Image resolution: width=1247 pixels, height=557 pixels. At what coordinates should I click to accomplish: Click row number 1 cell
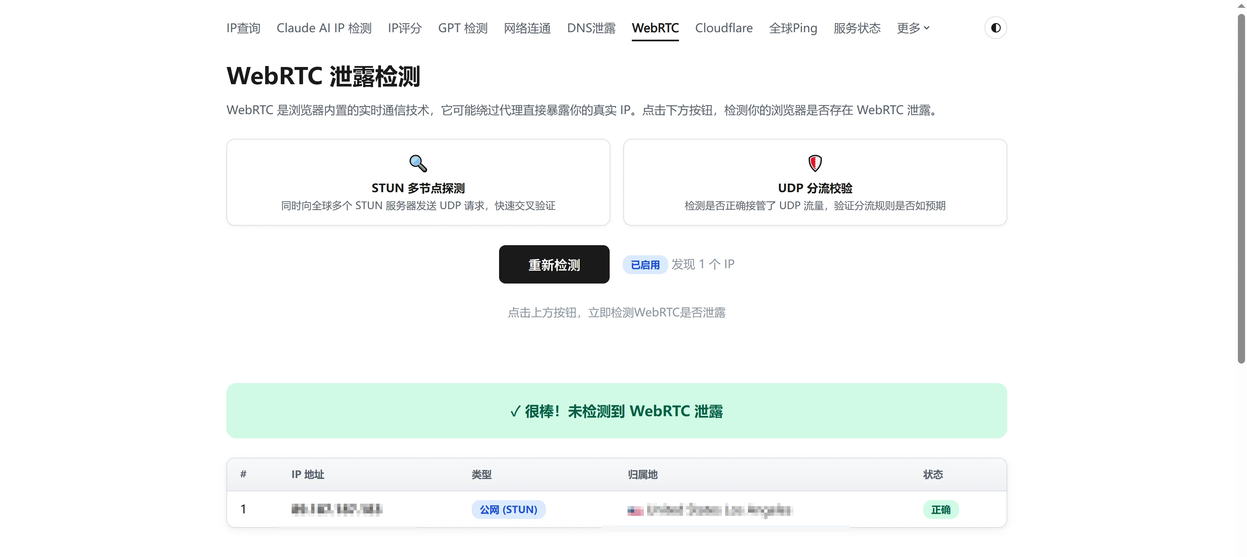click(x=243, y=509)
